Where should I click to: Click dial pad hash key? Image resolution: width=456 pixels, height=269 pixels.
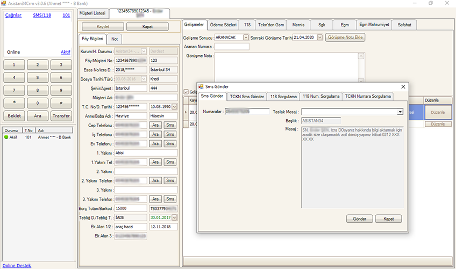(61, 103)
